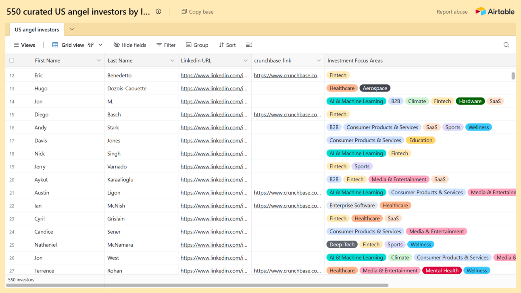Screen dimensions: 521x293
Task: Open the row height icon
Action: click(x=249, y=45)
